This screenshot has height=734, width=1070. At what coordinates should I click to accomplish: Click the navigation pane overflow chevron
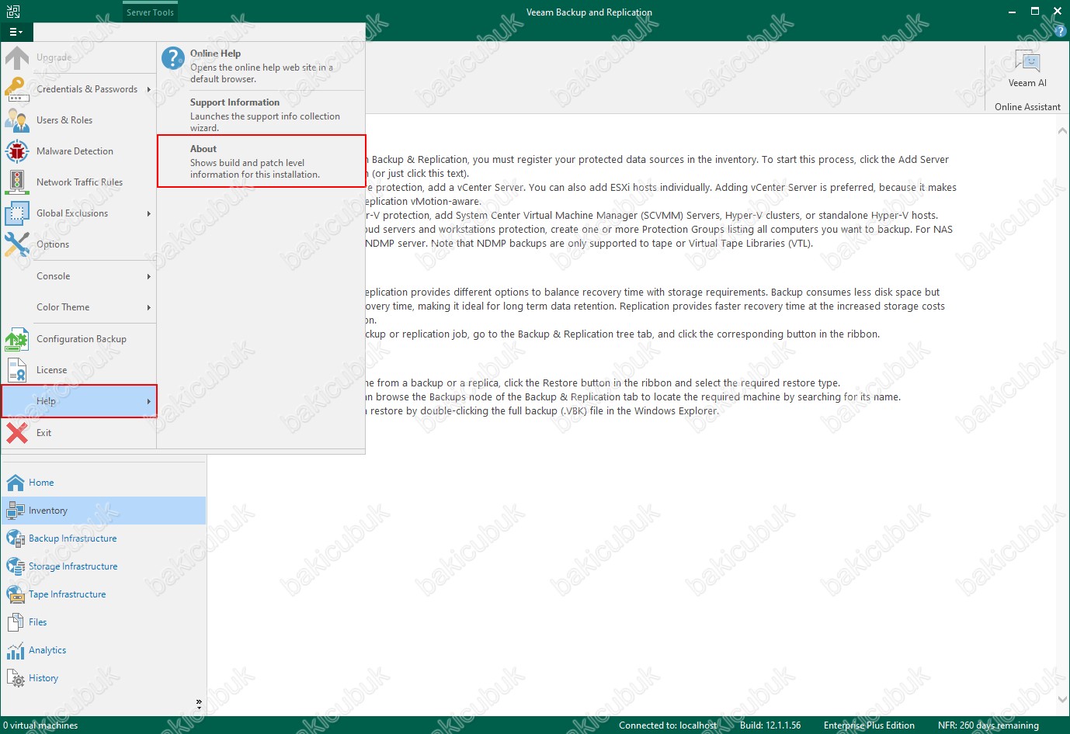[199, 704]
